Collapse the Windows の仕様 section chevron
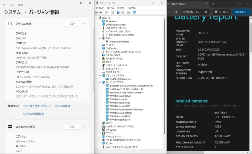Image resolution: width=252 pixels, height=154 pixels. [x=85, y=127]
